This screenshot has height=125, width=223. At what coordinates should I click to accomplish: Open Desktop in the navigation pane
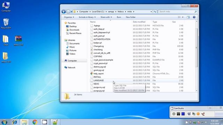[73, 26]
